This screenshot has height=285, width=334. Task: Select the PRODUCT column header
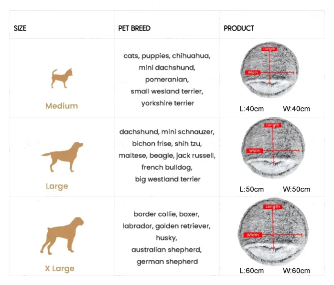[239, 28]
